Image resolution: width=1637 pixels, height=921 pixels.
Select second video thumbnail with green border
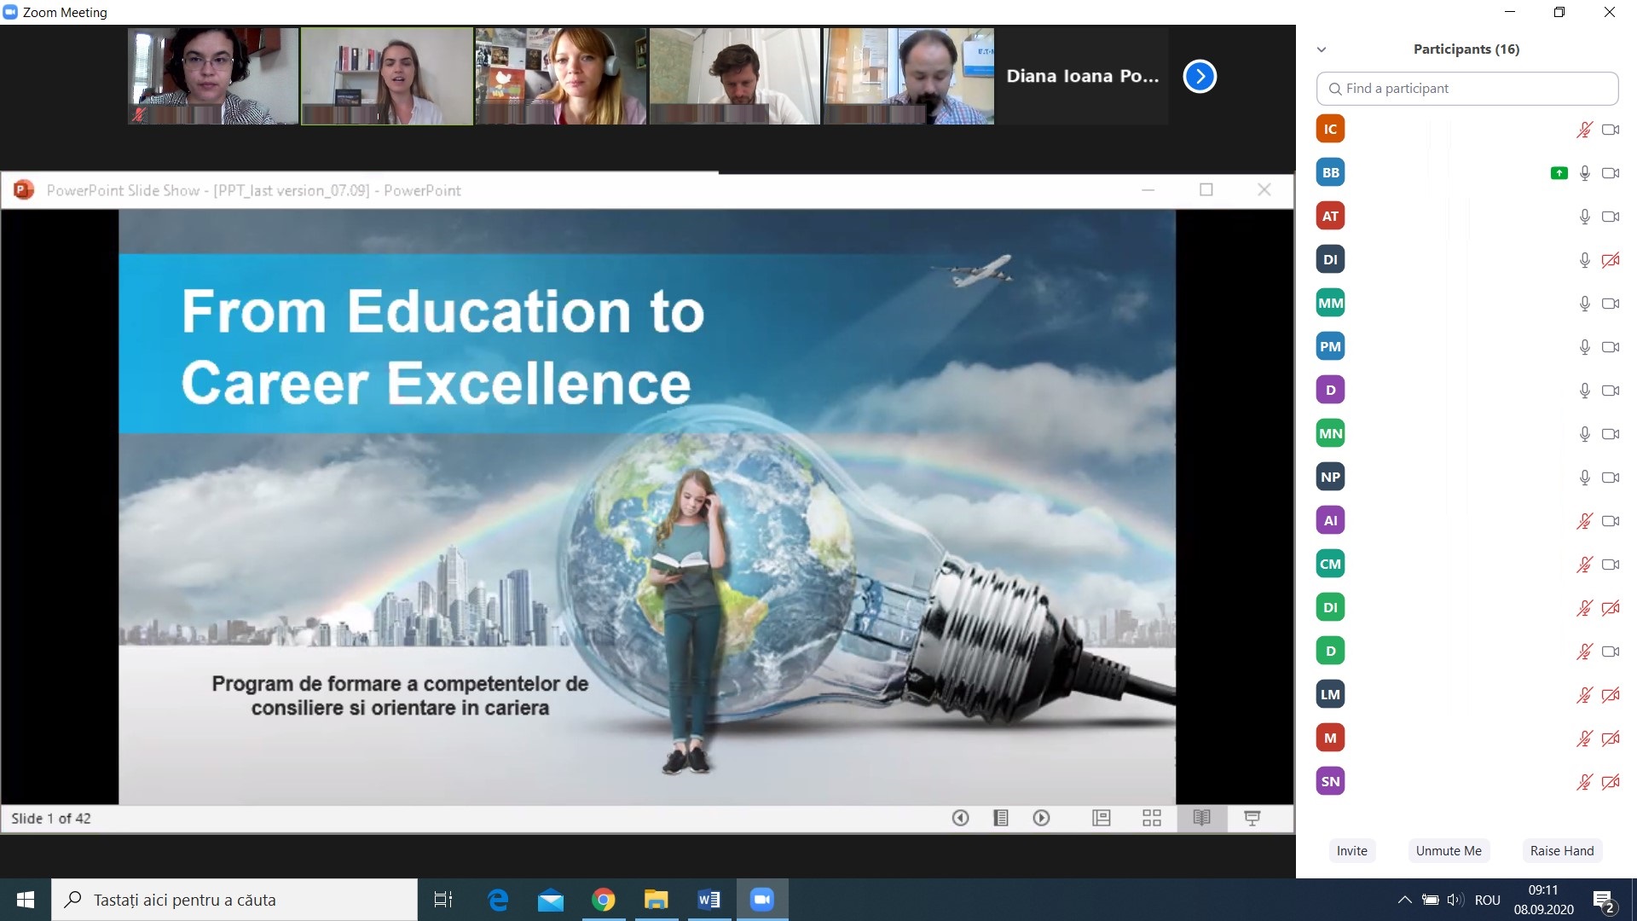coord(387,77)
